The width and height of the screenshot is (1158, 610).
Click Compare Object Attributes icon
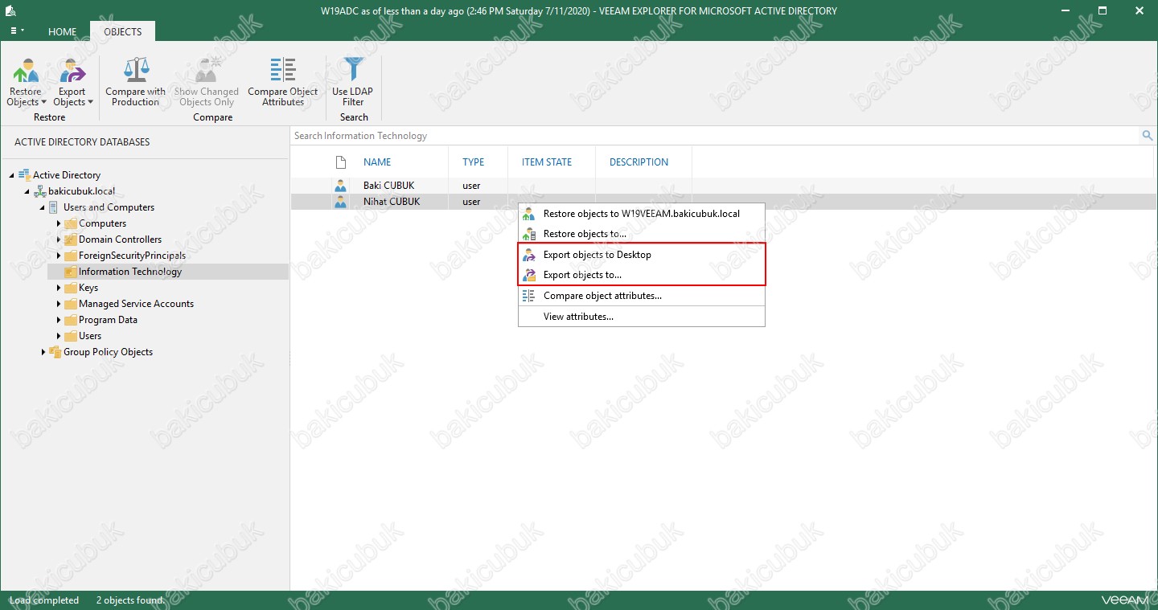282,70
